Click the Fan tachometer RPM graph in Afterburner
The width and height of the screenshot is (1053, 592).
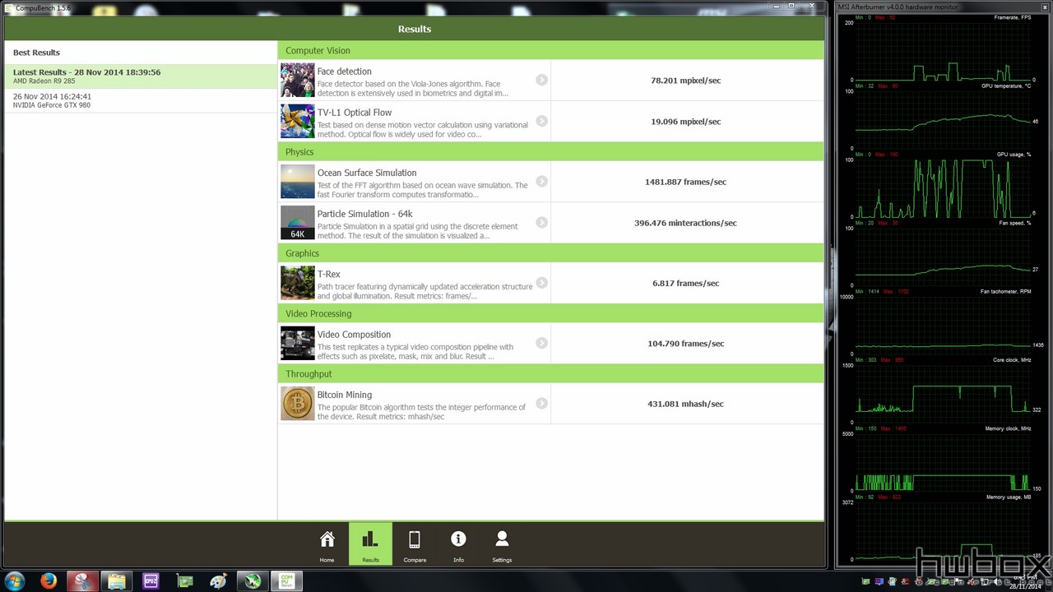pos(944,324)
